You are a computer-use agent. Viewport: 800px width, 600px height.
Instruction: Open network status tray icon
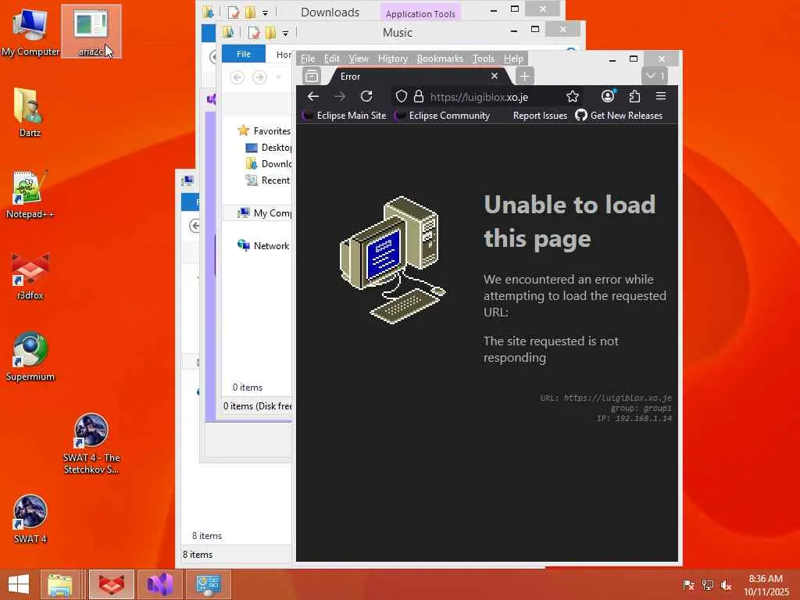tap(707, 584)
